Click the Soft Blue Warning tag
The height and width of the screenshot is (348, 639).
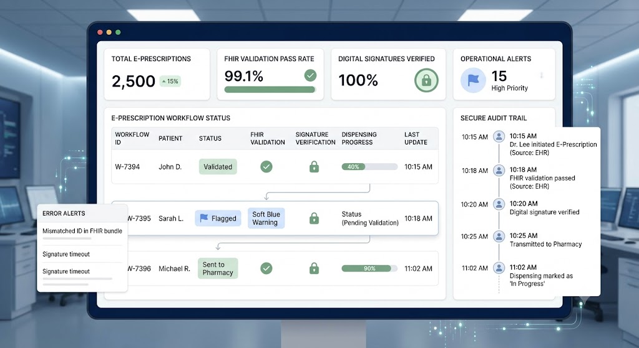pyautogui.click(x=266, y=219)
